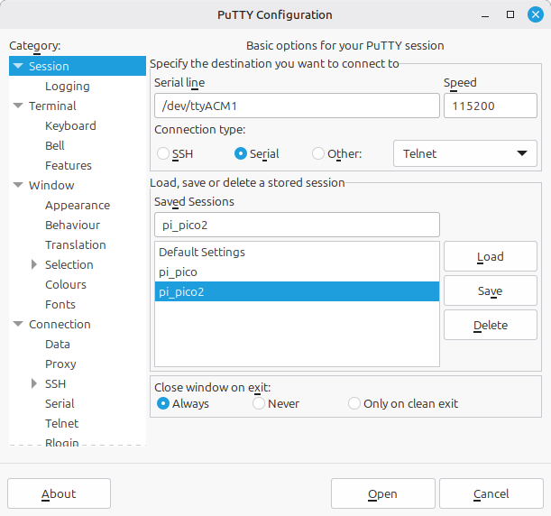551x516 pixels.
Task: Select the SSH connection type radio button
Action: coord(163,153)
